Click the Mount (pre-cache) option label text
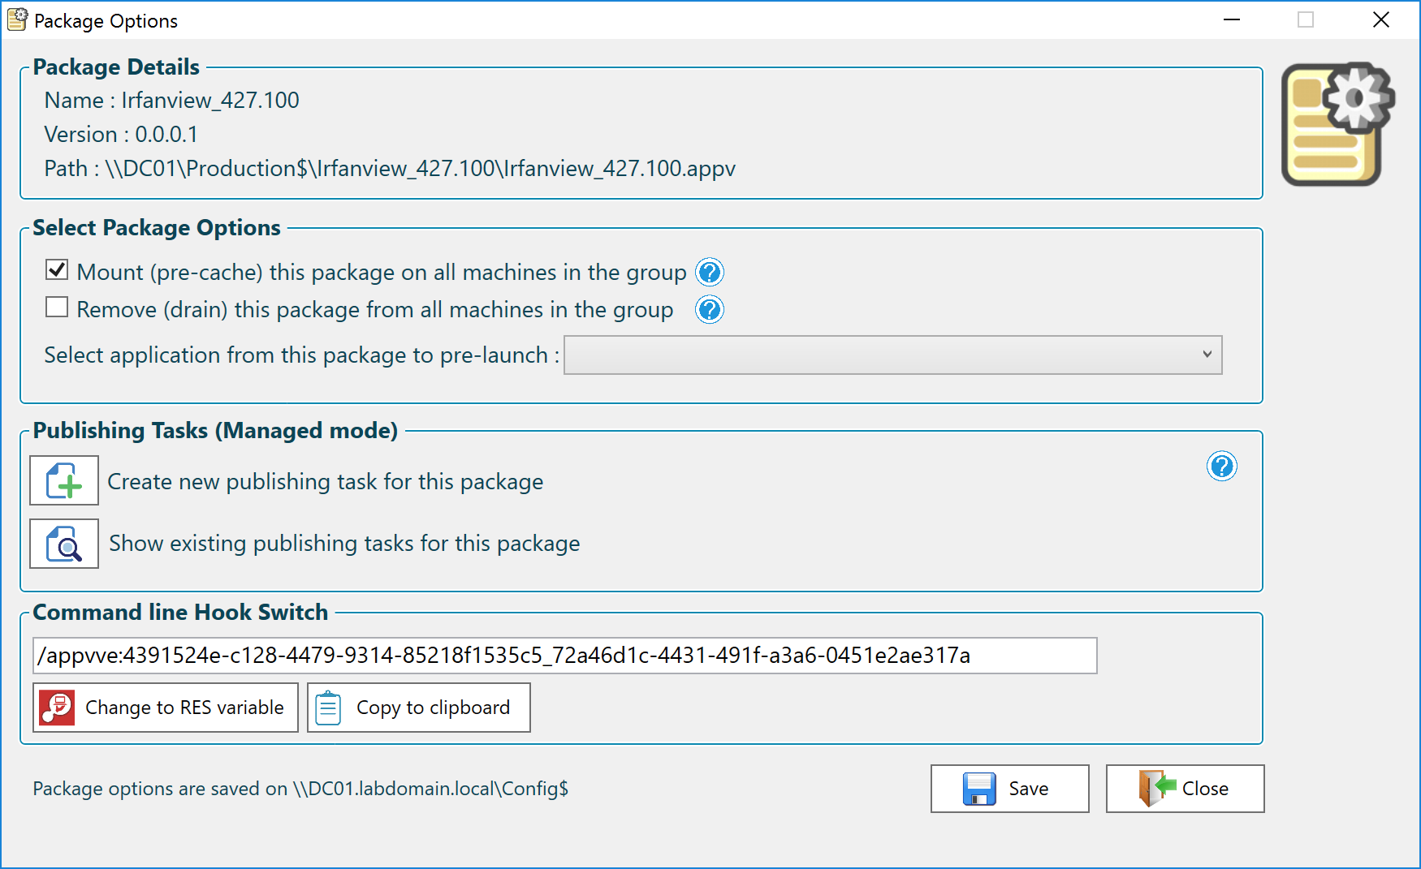Screen dimensions: 1421x869 (382, 273)
